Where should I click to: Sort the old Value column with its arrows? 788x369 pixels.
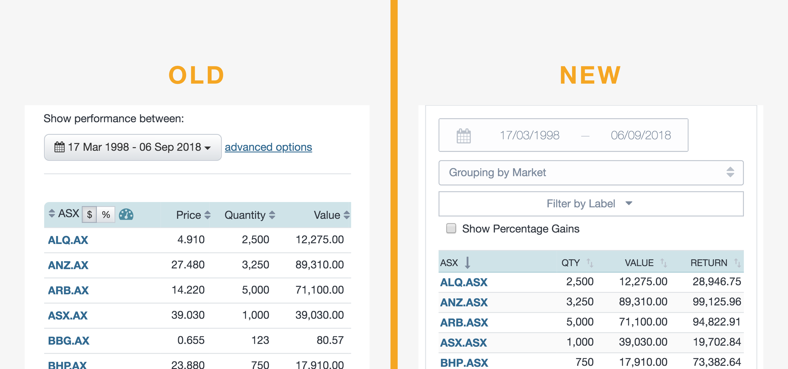(346, 215)
